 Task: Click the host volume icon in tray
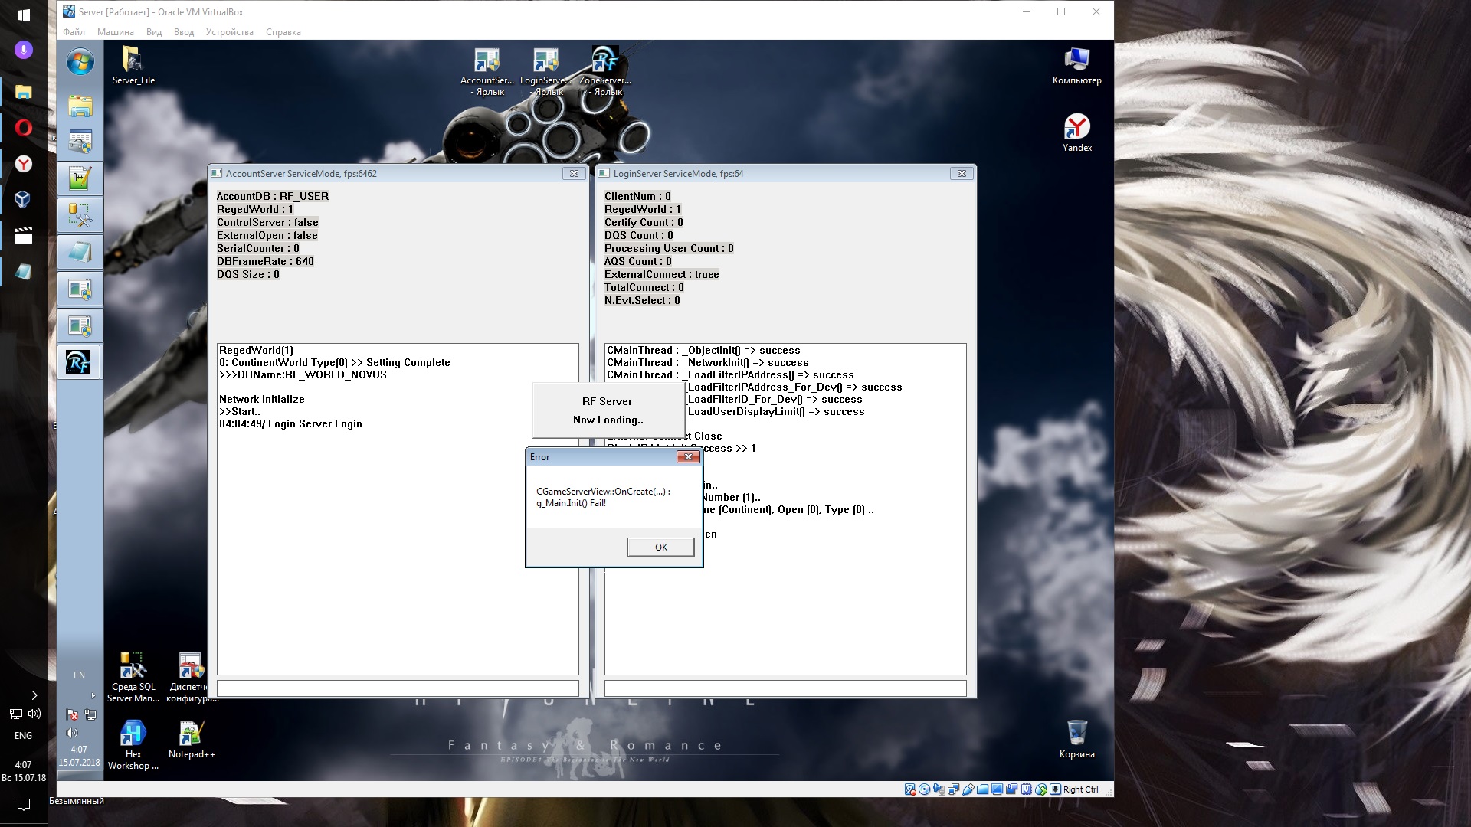pos(34,714)
